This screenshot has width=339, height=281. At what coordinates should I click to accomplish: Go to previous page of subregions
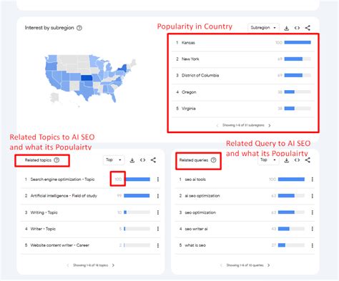[x=217, y=125]
